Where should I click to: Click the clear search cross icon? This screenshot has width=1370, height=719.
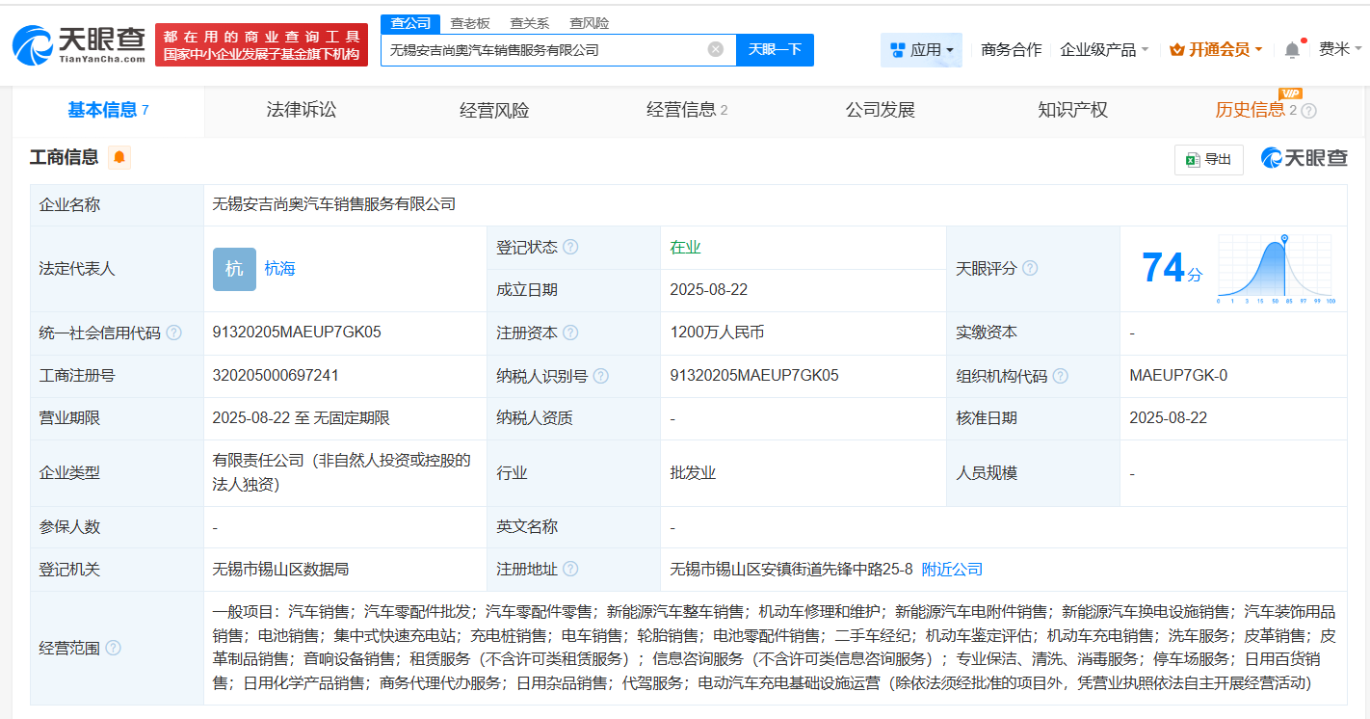click(715, 49)
